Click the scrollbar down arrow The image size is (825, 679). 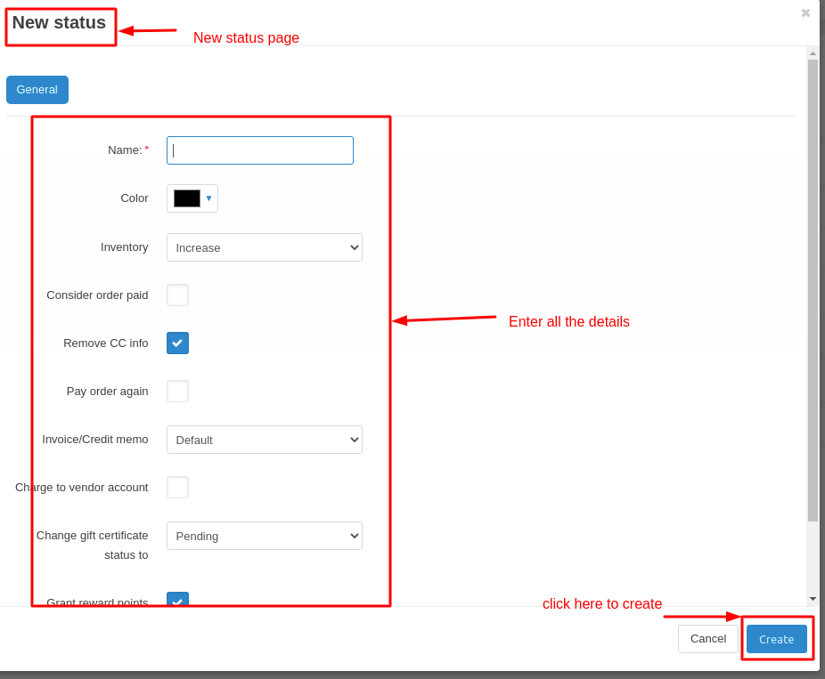813,599
